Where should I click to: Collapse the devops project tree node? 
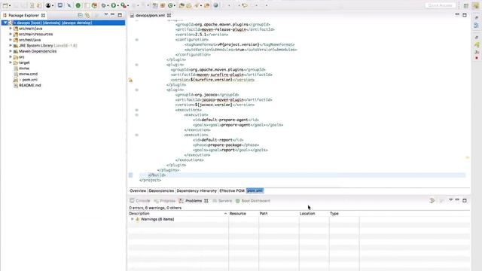tap(5, 23)
